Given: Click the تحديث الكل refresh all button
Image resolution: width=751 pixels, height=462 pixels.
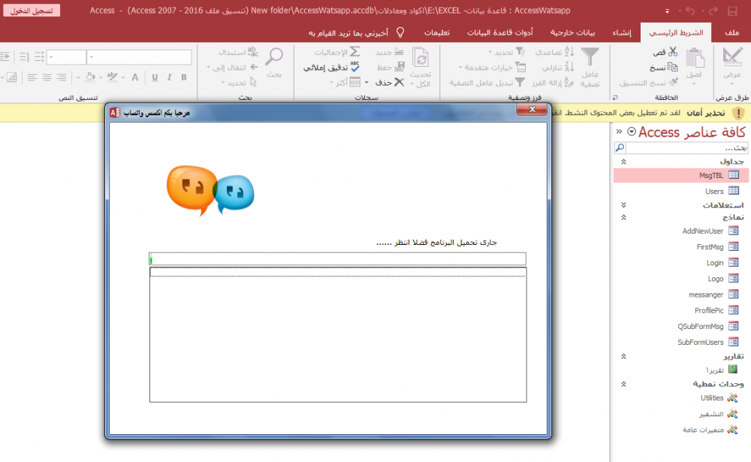Looking at the screenshot, I should pos(421,67).
